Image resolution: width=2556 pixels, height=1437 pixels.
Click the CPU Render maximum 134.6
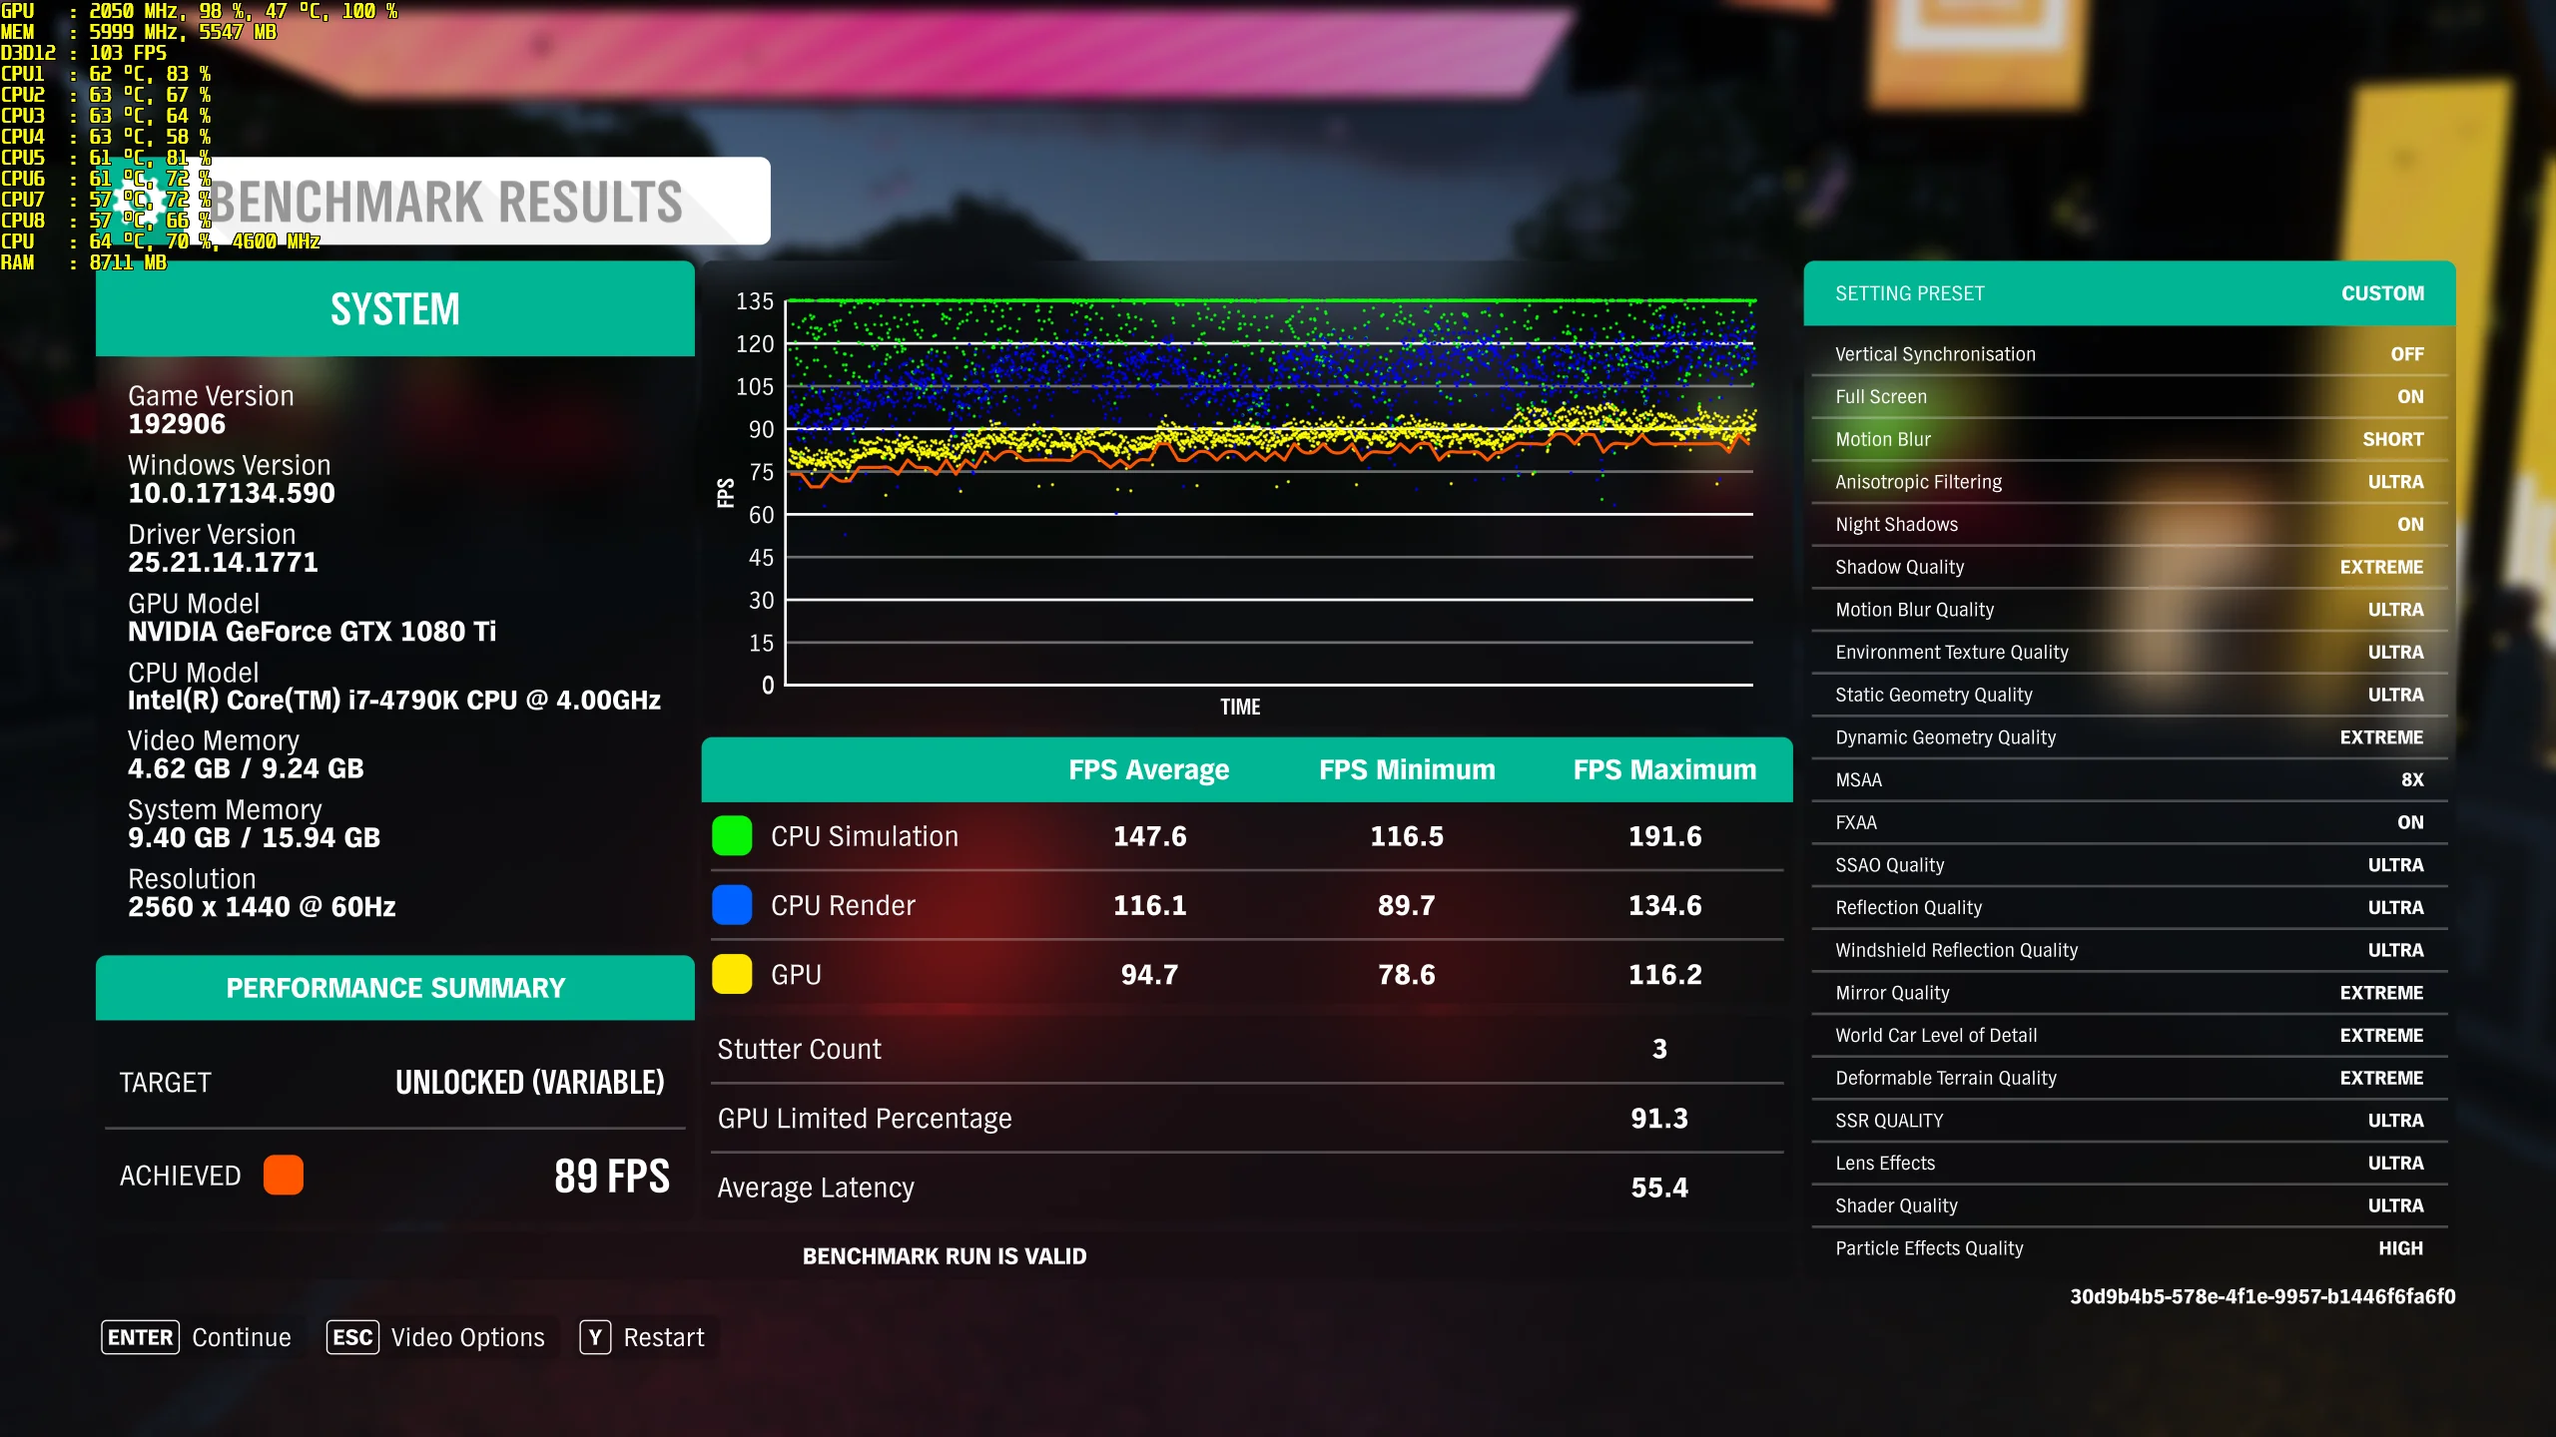1665,905
